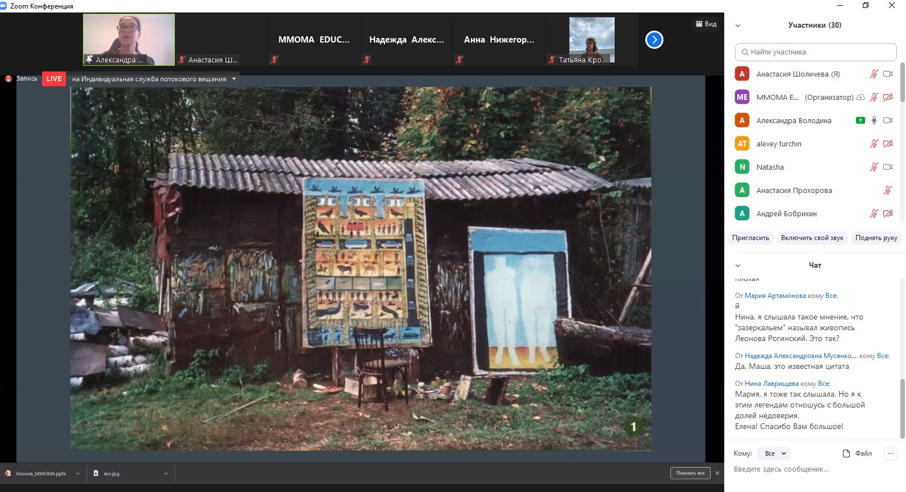Click the Найти участника search field

click(x=815, y=52)
